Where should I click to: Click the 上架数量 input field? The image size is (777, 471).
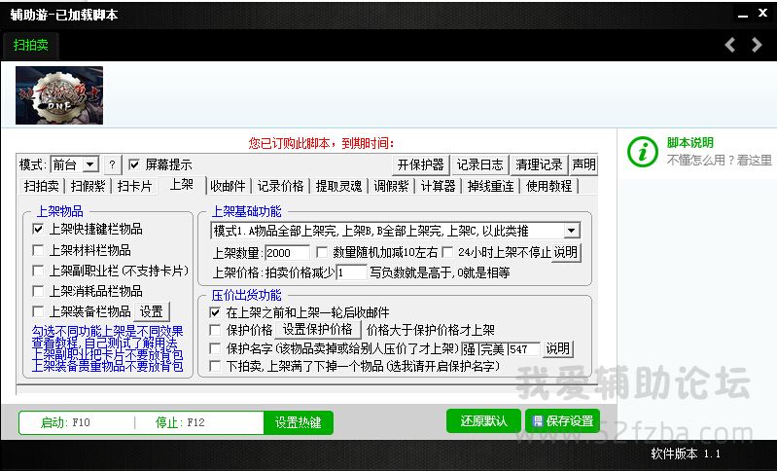286,253
